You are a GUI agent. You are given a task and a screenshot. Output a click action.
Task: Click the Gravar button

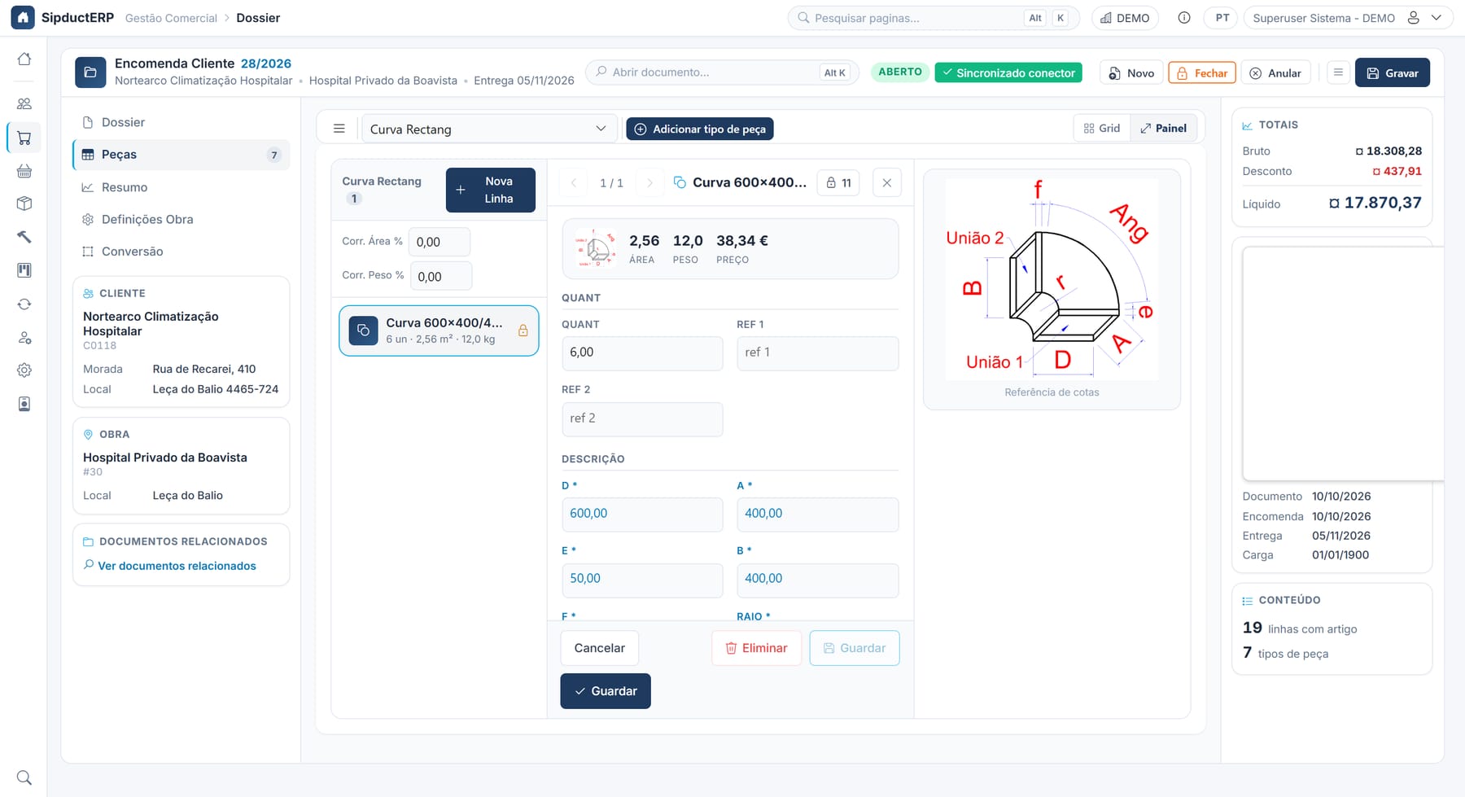pyautogui.click(x=1392, y=72)
